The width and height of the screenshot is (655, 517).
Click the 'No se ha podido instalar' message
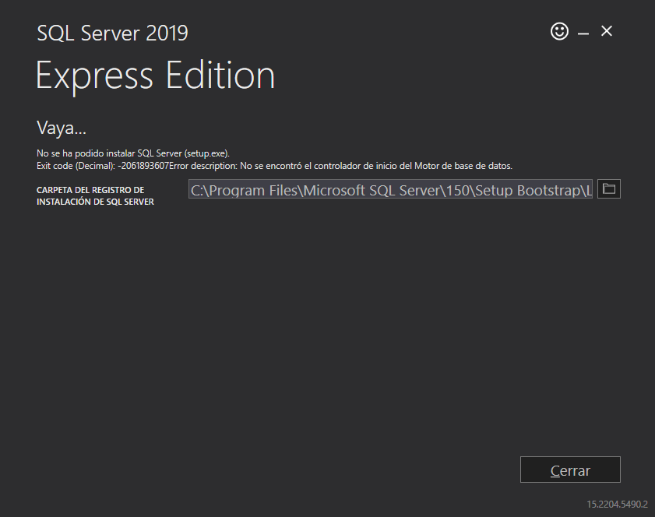click(133, 153)
